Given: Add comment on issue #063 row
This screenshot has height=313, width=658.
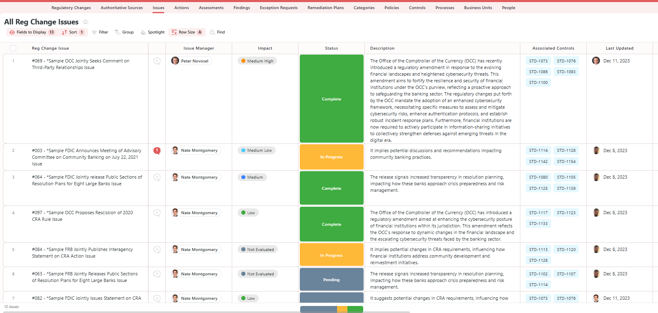Looking at the screenshot, I should coord(157,274).
